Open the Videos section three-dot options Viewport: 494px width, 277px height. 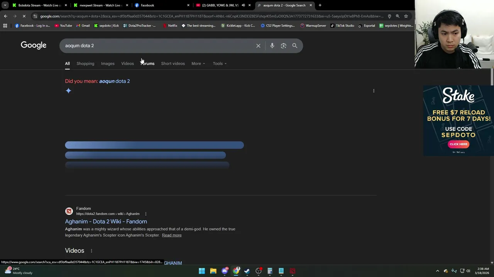(x=91, y=251)
